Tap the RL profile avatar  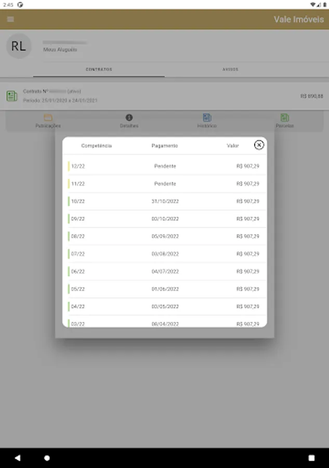19,46
